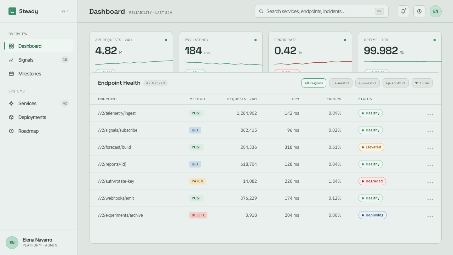
Task: Open Milestones page
Action: click(39, 74)
